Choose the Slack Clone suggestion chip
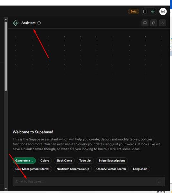 (x=64, y=161)
